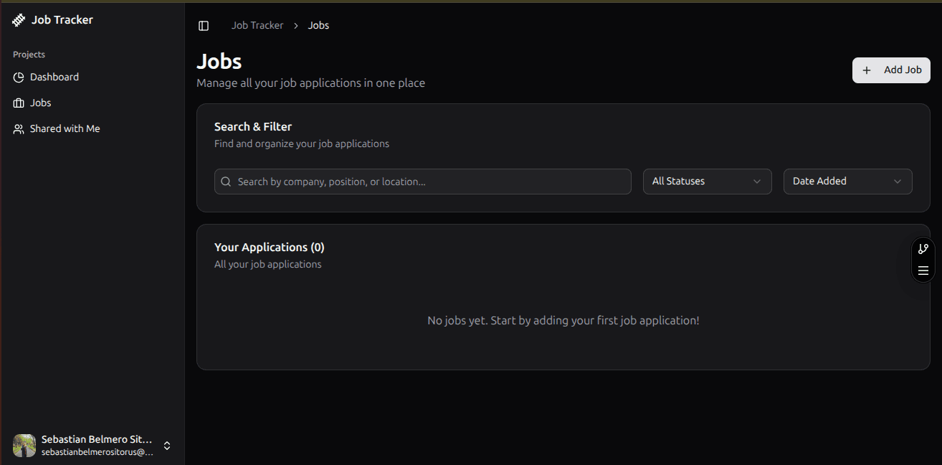Click the magnifier icon in the search bar
The height and width of the screenshot is (465, 942).
227,182
